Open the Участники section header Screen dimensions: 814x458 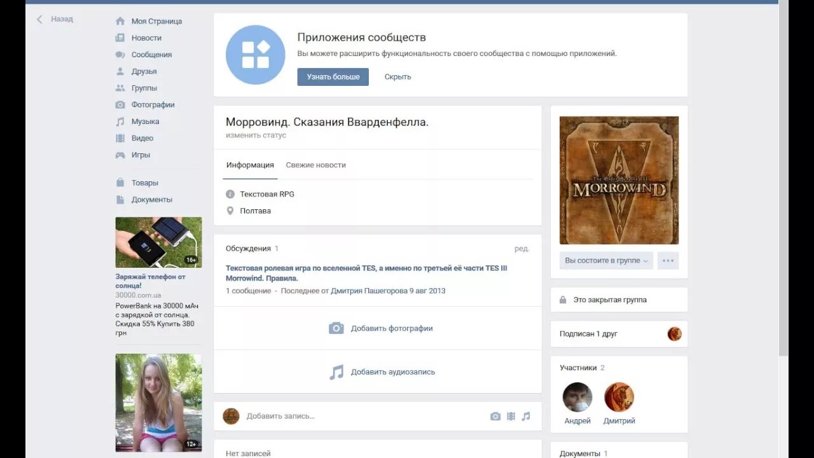578,368
